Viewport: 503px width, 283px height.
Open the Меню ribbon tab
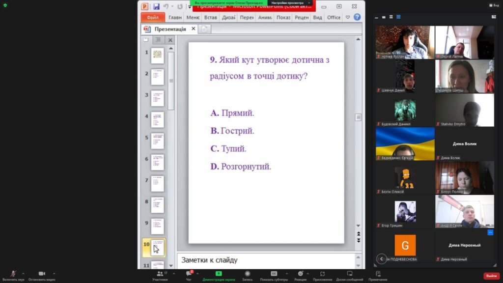tap(193, 17)
